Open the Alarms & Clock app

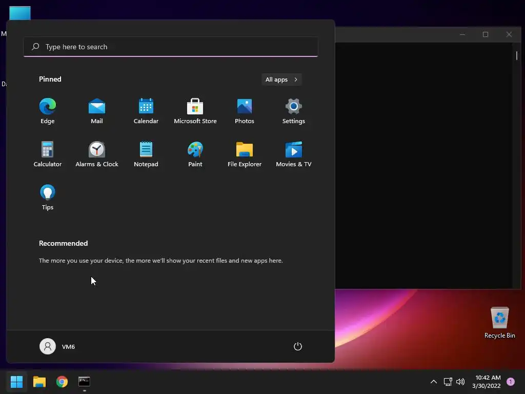click(x=97, y=154)
